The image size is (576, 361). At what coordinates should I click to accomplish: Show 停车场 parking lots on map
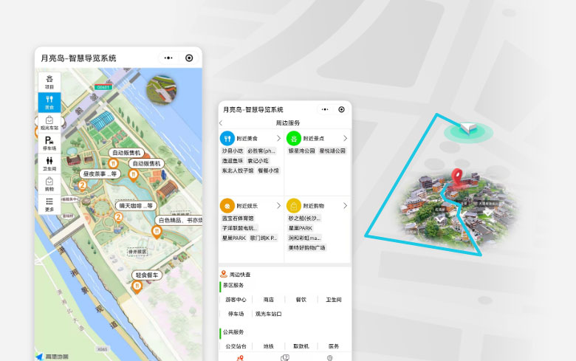[49, 140]
